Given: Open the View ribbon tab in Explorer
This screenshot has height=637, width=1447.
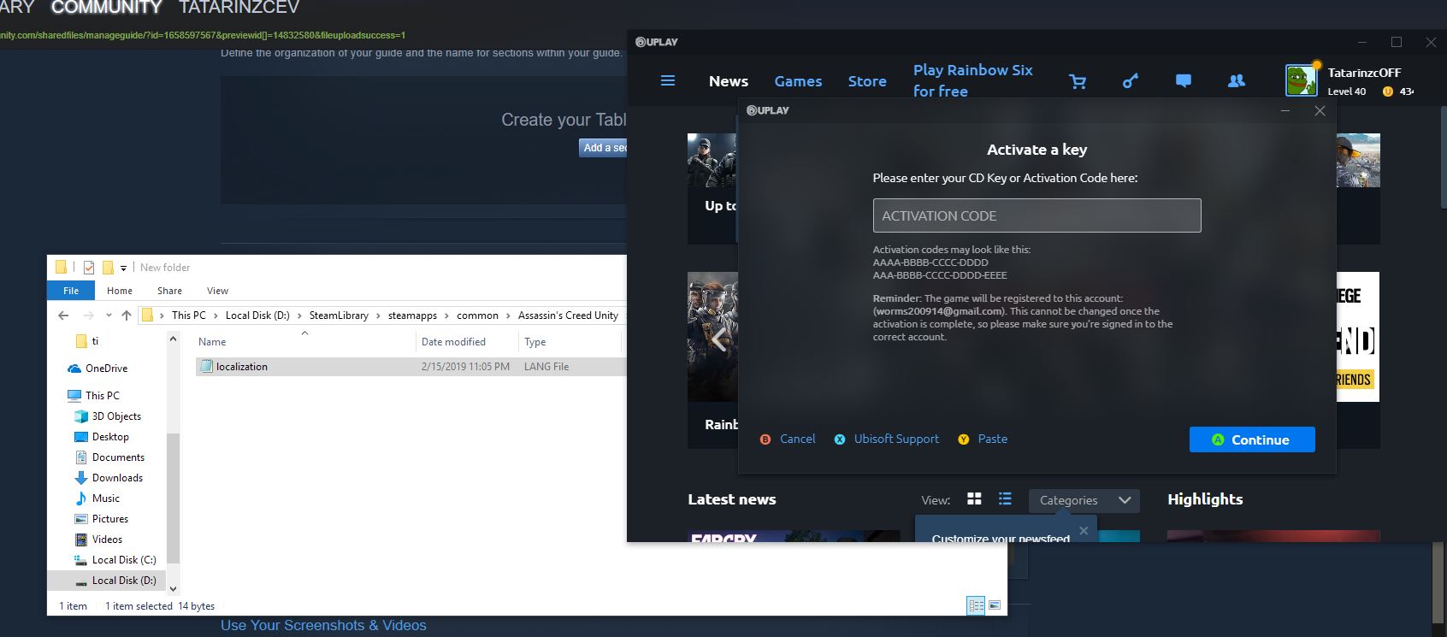Looking at the screenshot, I should tap(217, 291).
